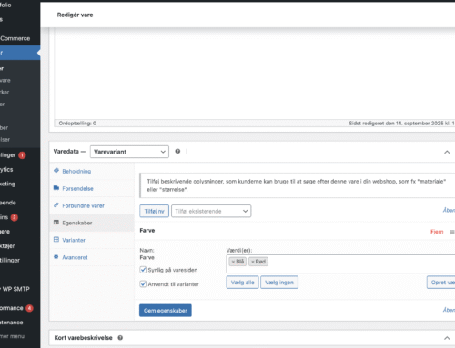Click the Varedata help question icon
455x348 pixels.
tap(177, 151)
